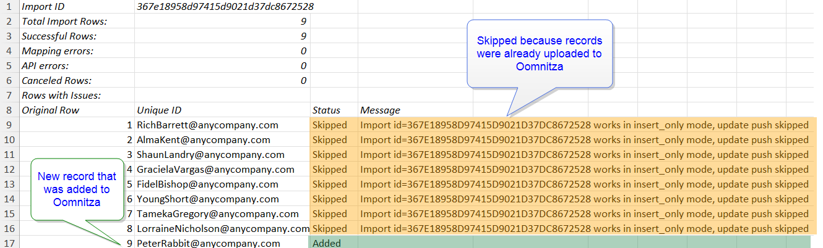
Task: Click the ShaunLandry@anycompany.com cell
Action: [210, 155]
